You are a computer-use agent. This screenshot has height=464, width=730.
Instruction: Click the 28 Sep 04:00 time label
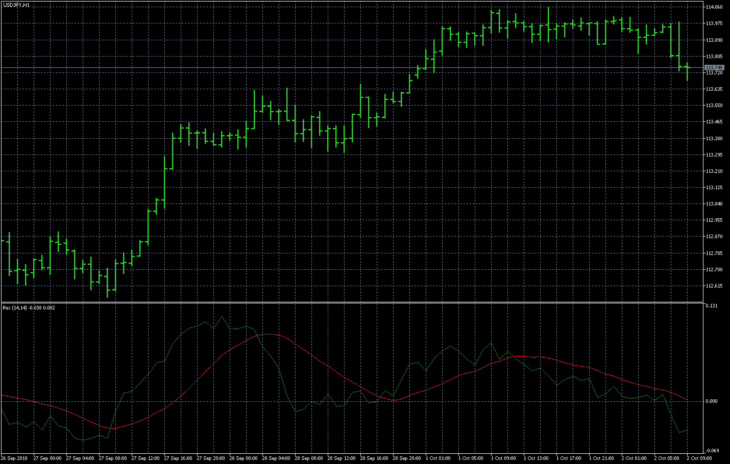click(x=276, y=458)
